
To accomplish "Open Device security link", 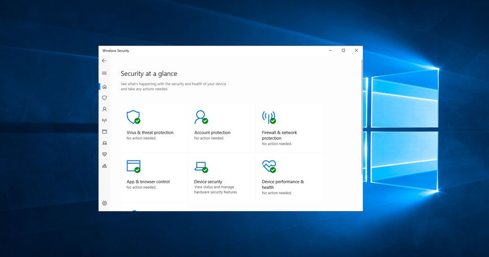I will 208,182.
